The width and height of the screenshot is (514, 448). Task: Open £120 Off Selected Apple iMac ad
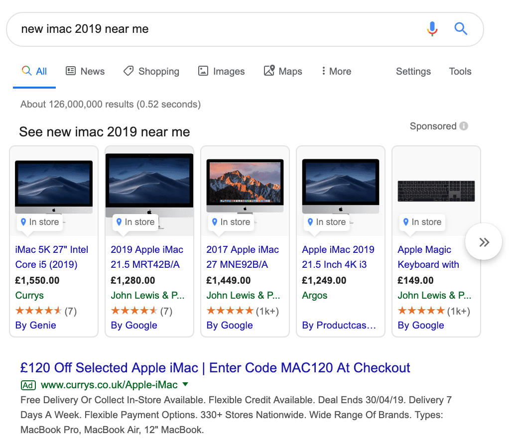(x=215, y=368)
